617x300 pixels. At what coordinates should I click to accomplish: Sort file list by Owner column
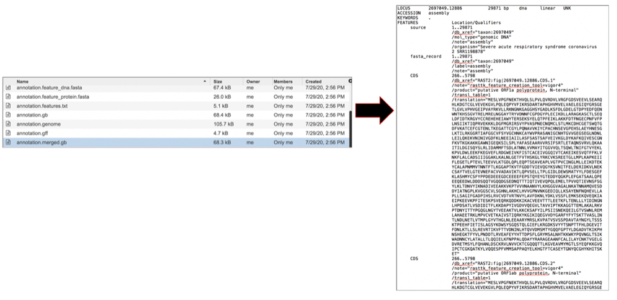(x=253, y=82)
